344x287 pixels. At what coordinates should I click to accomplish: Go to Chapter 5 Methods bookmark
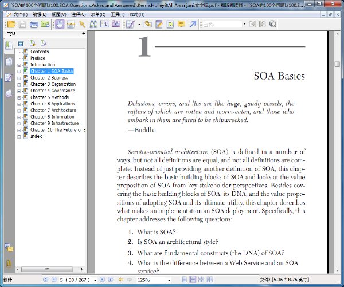(49, 97)
